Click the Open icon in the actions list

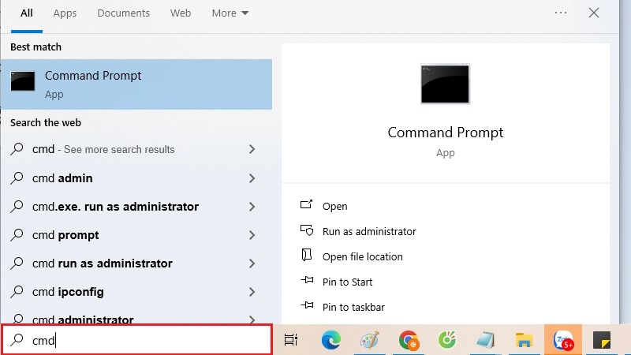click(306, 205)
